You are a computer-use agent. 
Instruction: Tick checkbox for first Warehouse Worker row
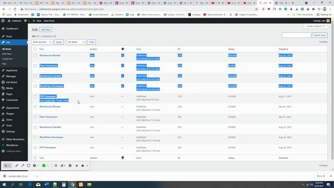coord(35,55)
